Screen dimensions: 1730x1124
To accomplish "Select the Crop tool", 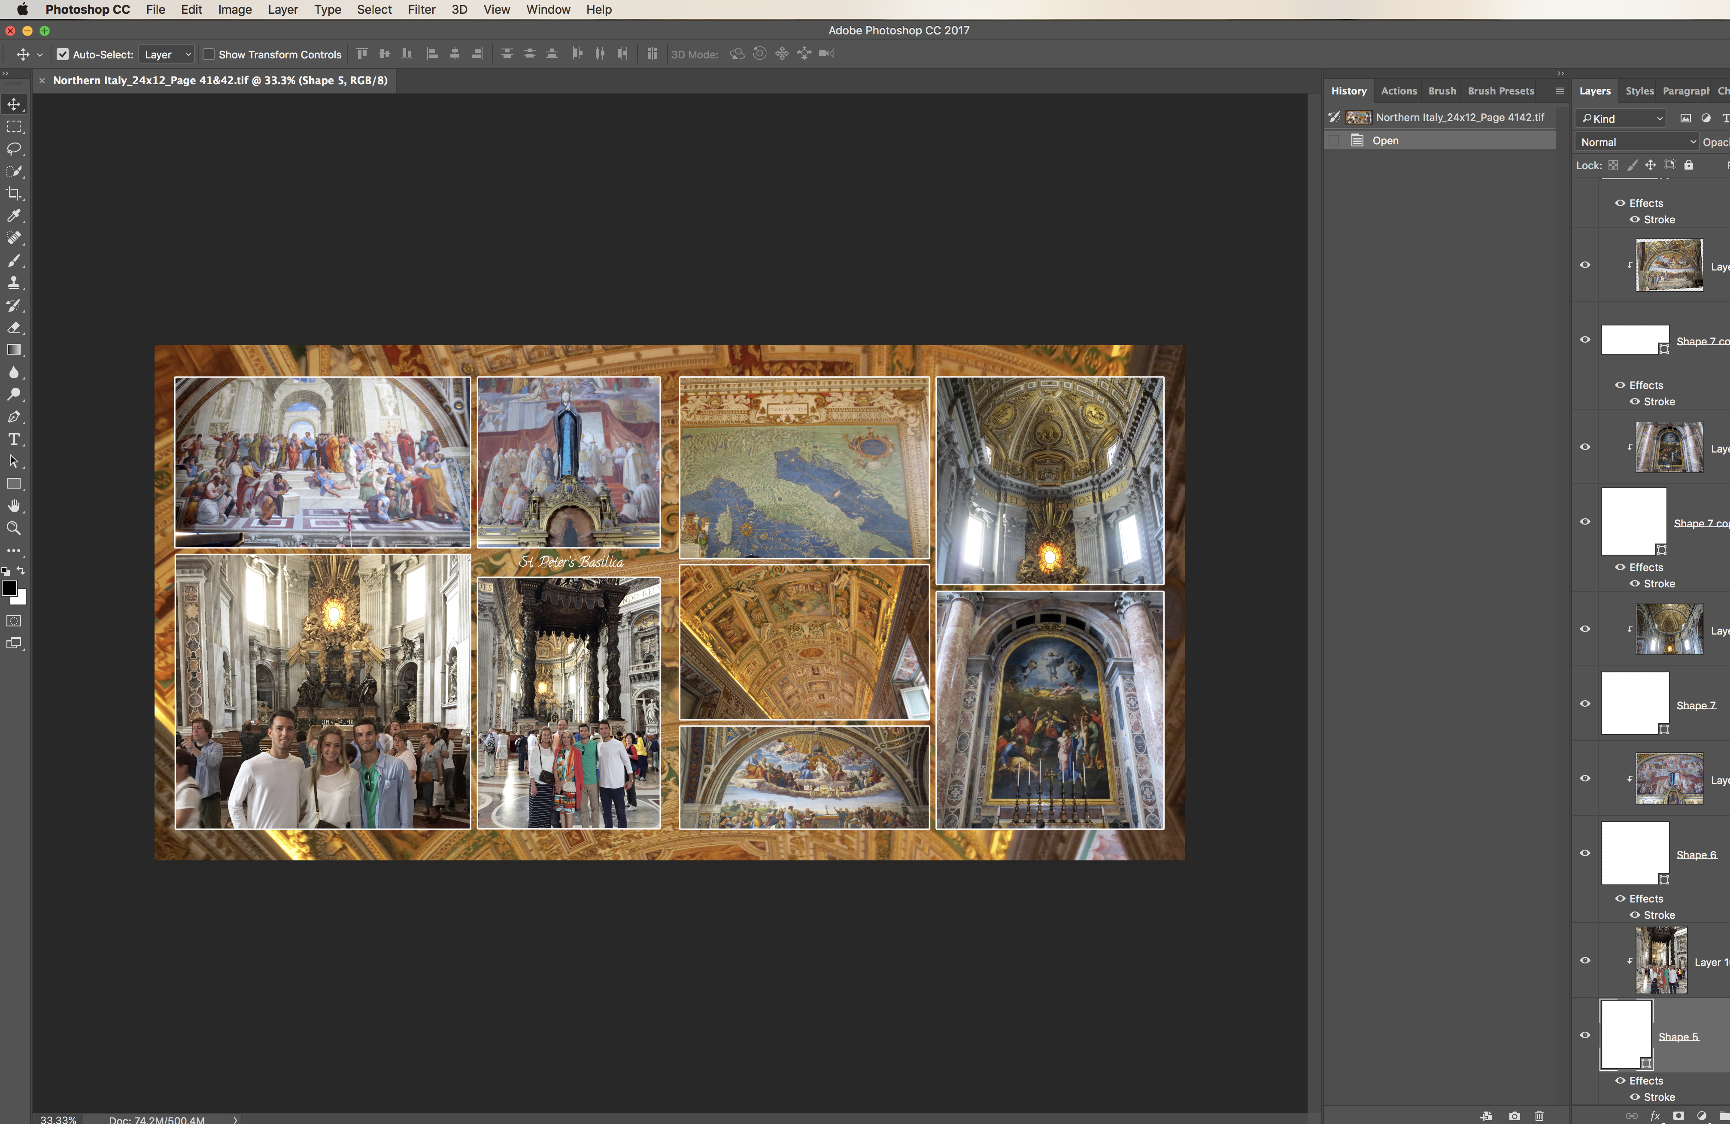I will [14, 193].
